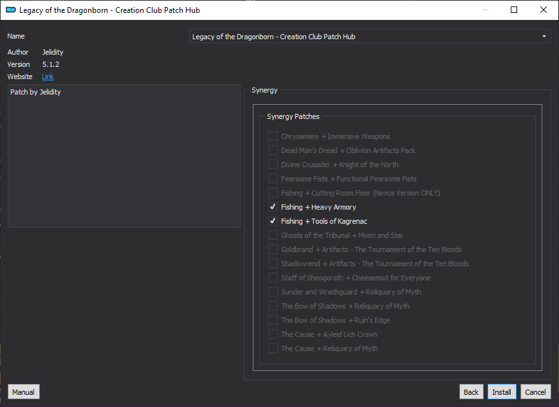The height and width of the screenshot is (407, 559).
Task: Click the Install button
Action: (501, 392)
